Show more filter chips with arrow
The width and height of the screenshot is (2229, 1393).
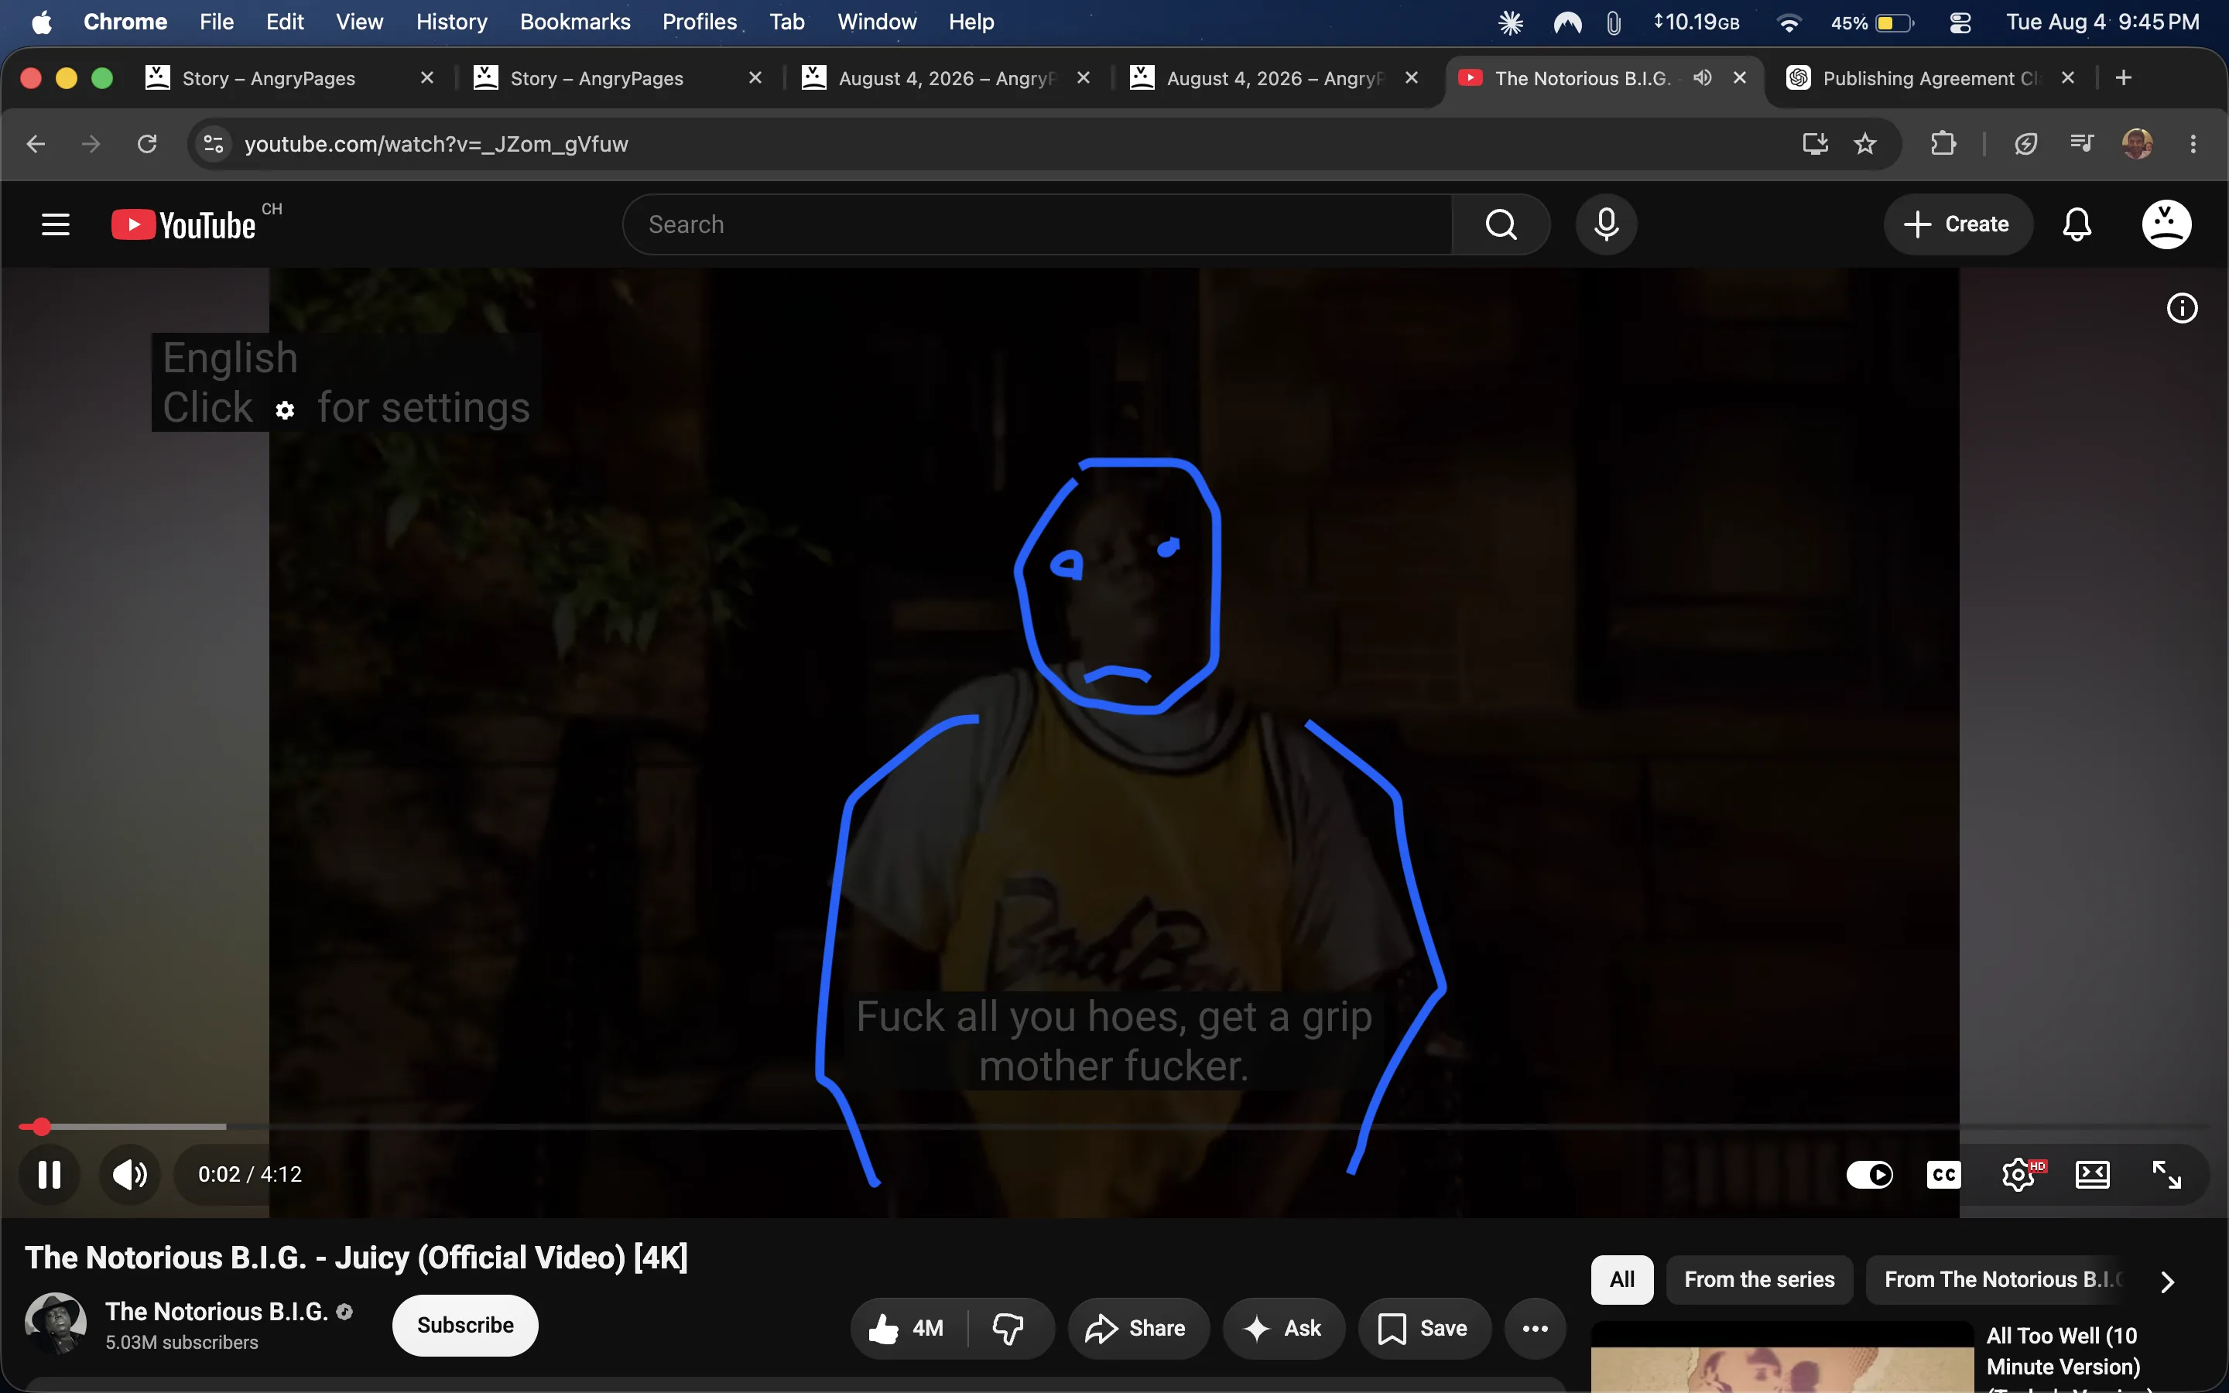click(x=2167, y=1282)
